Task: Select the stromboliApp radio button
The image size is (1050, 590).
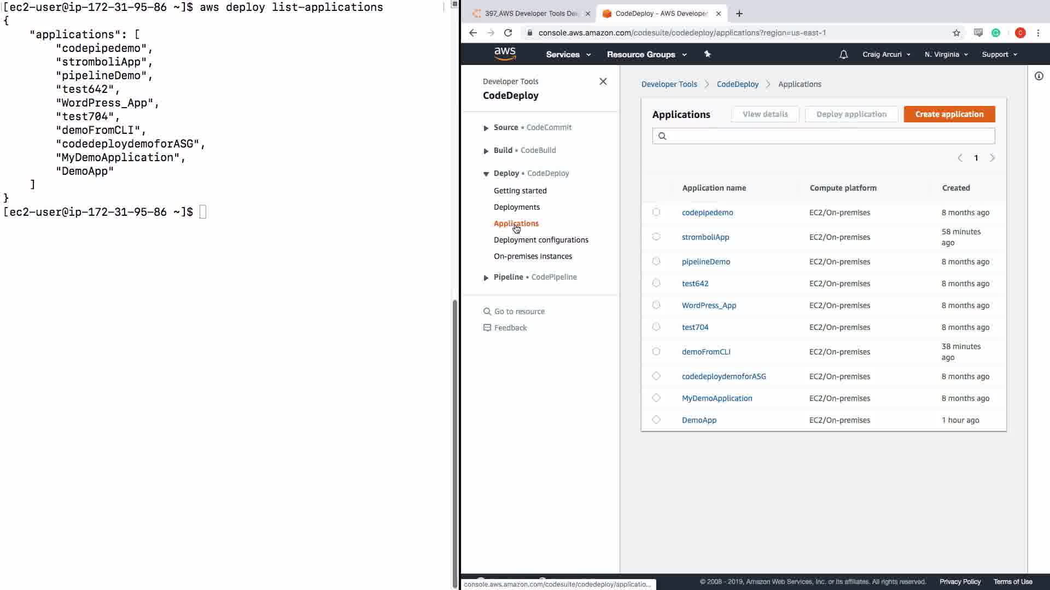Action: (x=656, y=237)
